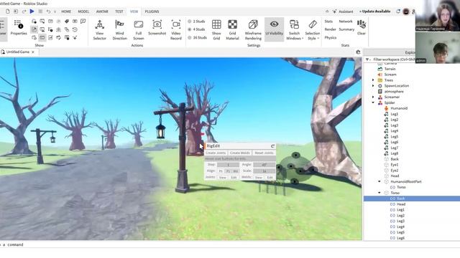
Task: Click the blue Play button
Action: coord(32,11)
